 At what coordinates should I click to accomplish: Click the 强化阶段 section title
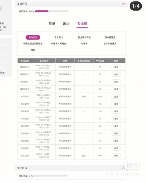click(22, 168)
